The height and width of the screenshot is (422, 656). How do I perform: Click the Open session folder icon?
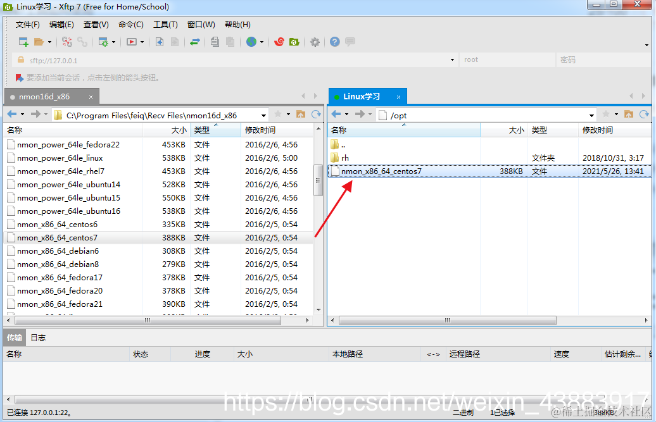[x=39, y=42]
